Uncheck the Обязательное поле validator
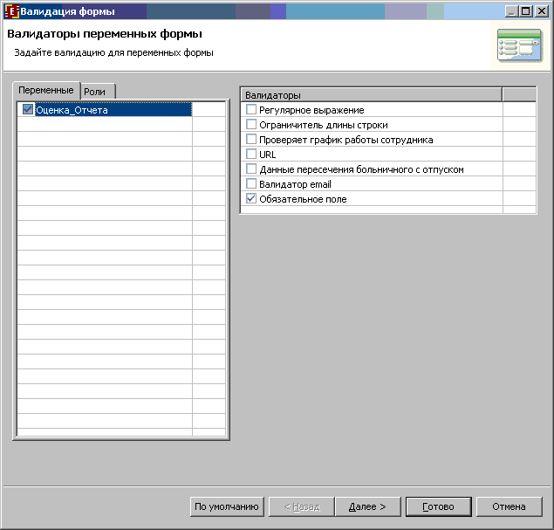This screenshot has height=530, width=554. (251, 199)
